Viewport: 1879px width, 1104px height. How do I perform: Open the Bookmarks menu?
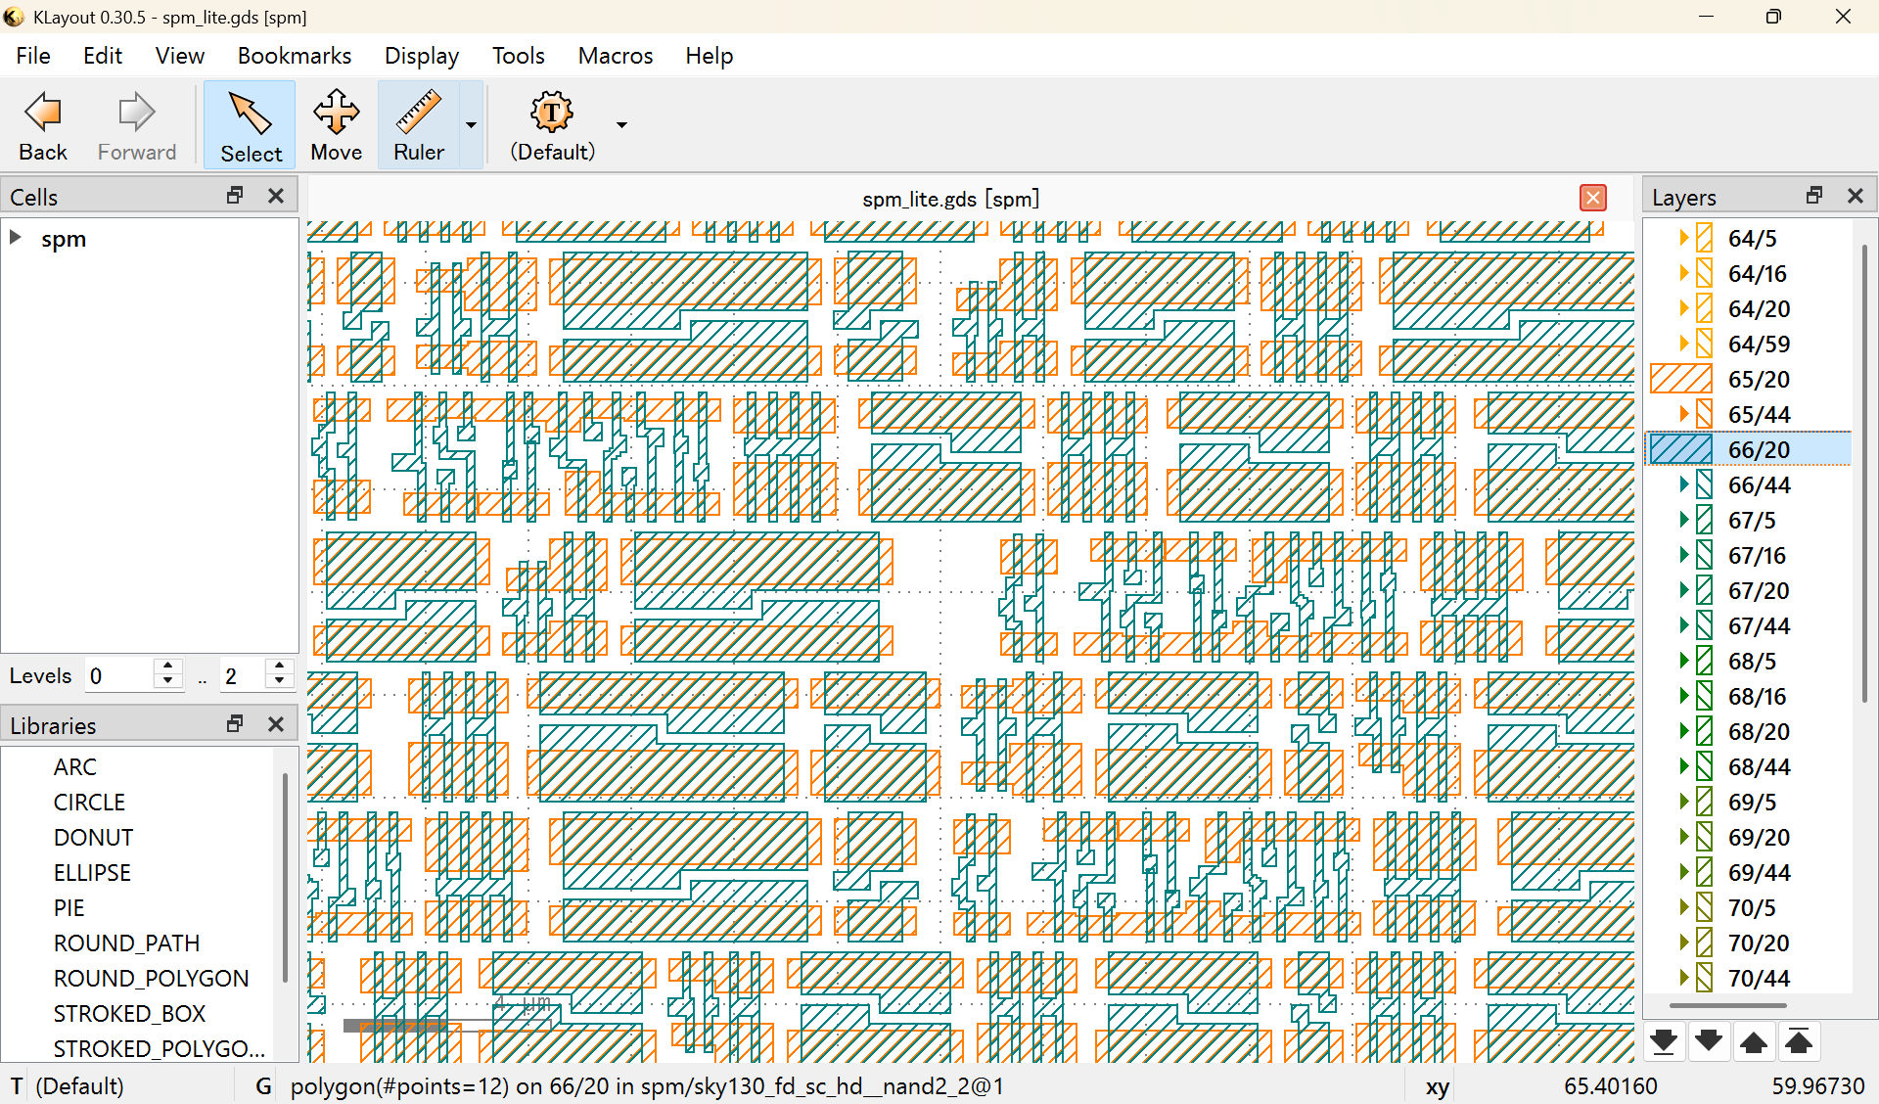click(x=294, y=56)
